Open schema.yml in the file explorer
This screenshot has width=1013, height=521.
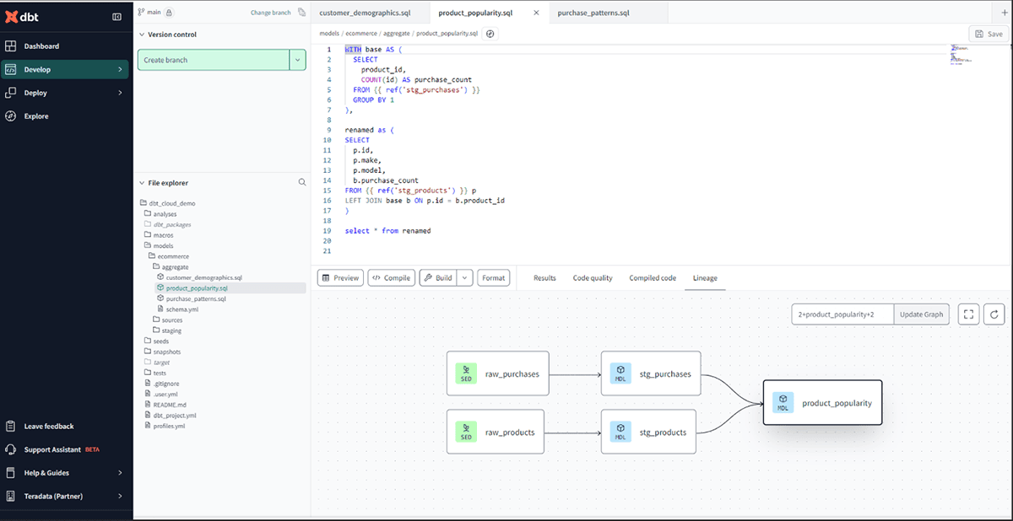(181, 309)
